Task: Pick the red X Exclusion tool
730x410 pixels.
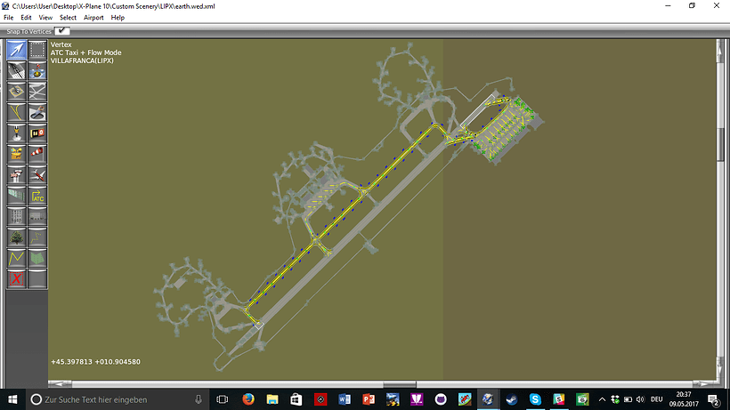Action: click(x=16, y=279)
